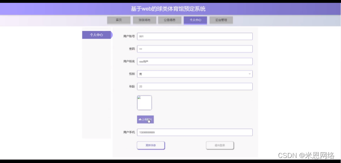Click the 基于web的球类体育馆预定系统 title

[x=168, y=9]
